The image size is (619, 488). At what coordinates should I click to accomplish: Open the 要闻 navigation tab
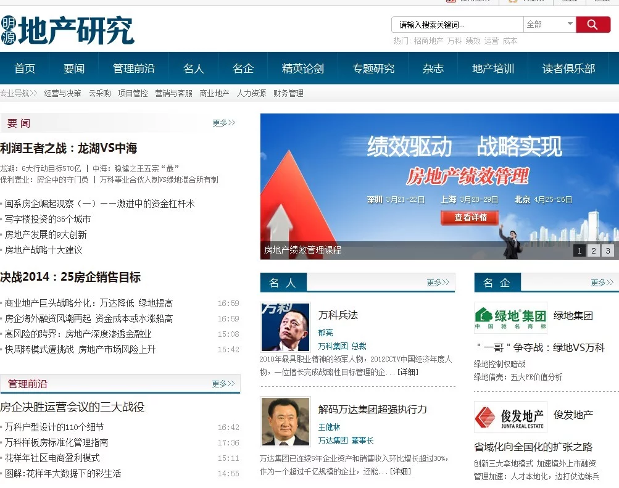coord(74,68)
